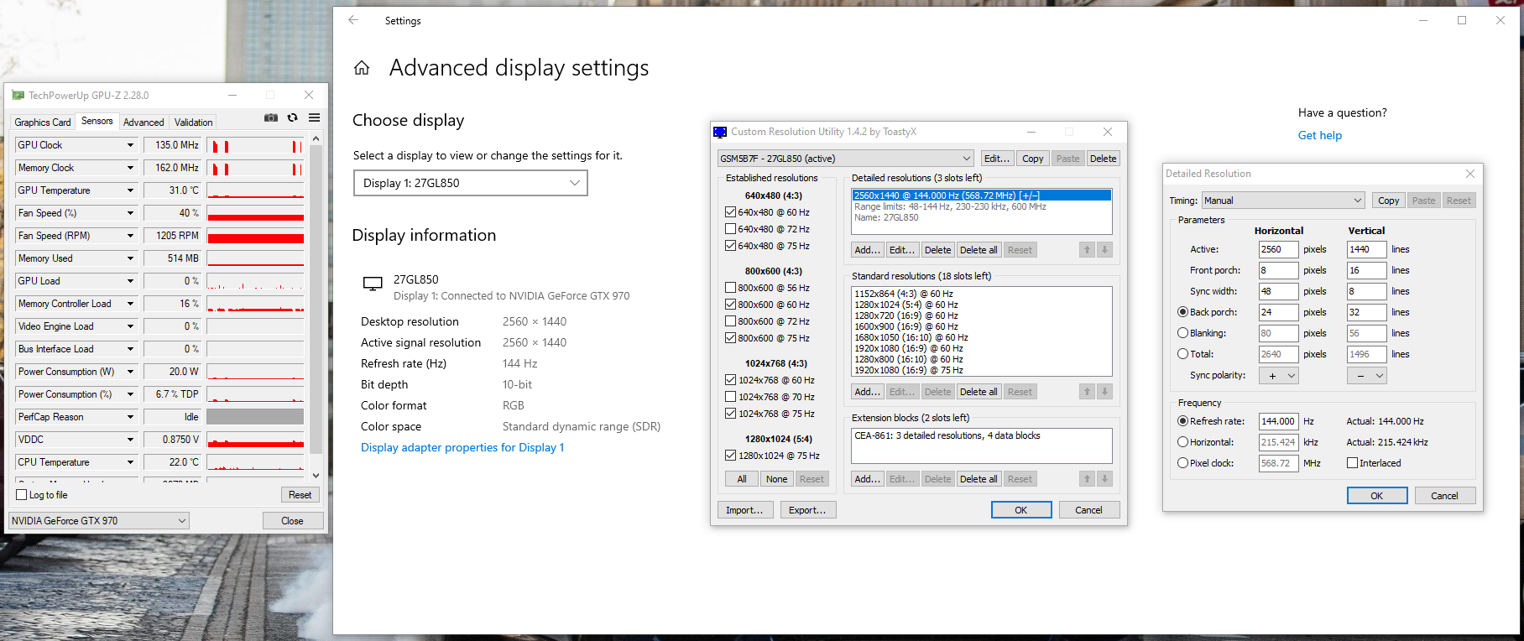Click the Fan Speed (RPM) graph bar
This screenshot has width=1524, height=641.
click(255, 236)
